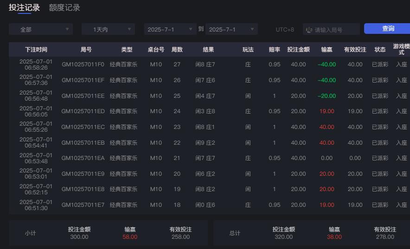Screen dimensions: 410x249
Task: Expand the 1天内 time range dropdown
Action: [x=108, y=29]
